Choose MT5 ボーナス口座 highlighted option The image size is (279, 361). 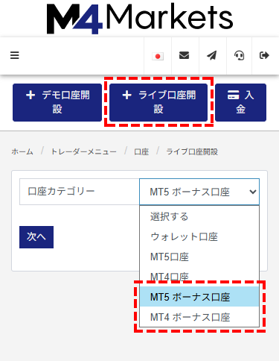point(199,297)
